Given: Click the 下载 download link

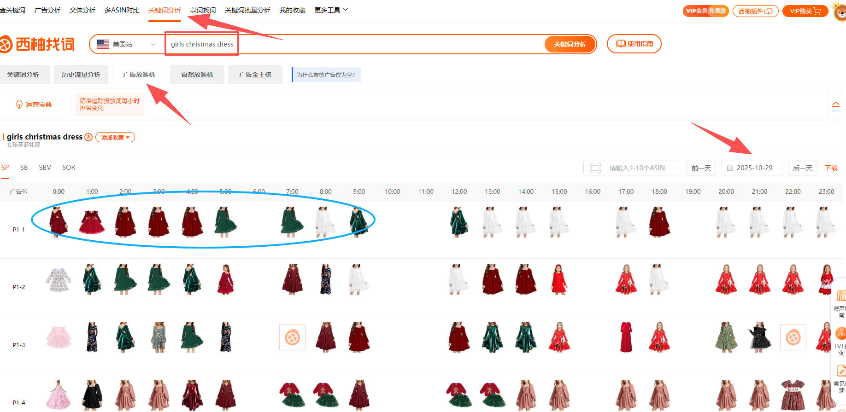Looking at the screenshot, I should coord(831,168).
